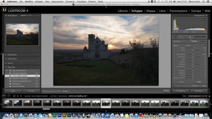Remove collection with Raccolte minus icon

(x=36, y=67)
